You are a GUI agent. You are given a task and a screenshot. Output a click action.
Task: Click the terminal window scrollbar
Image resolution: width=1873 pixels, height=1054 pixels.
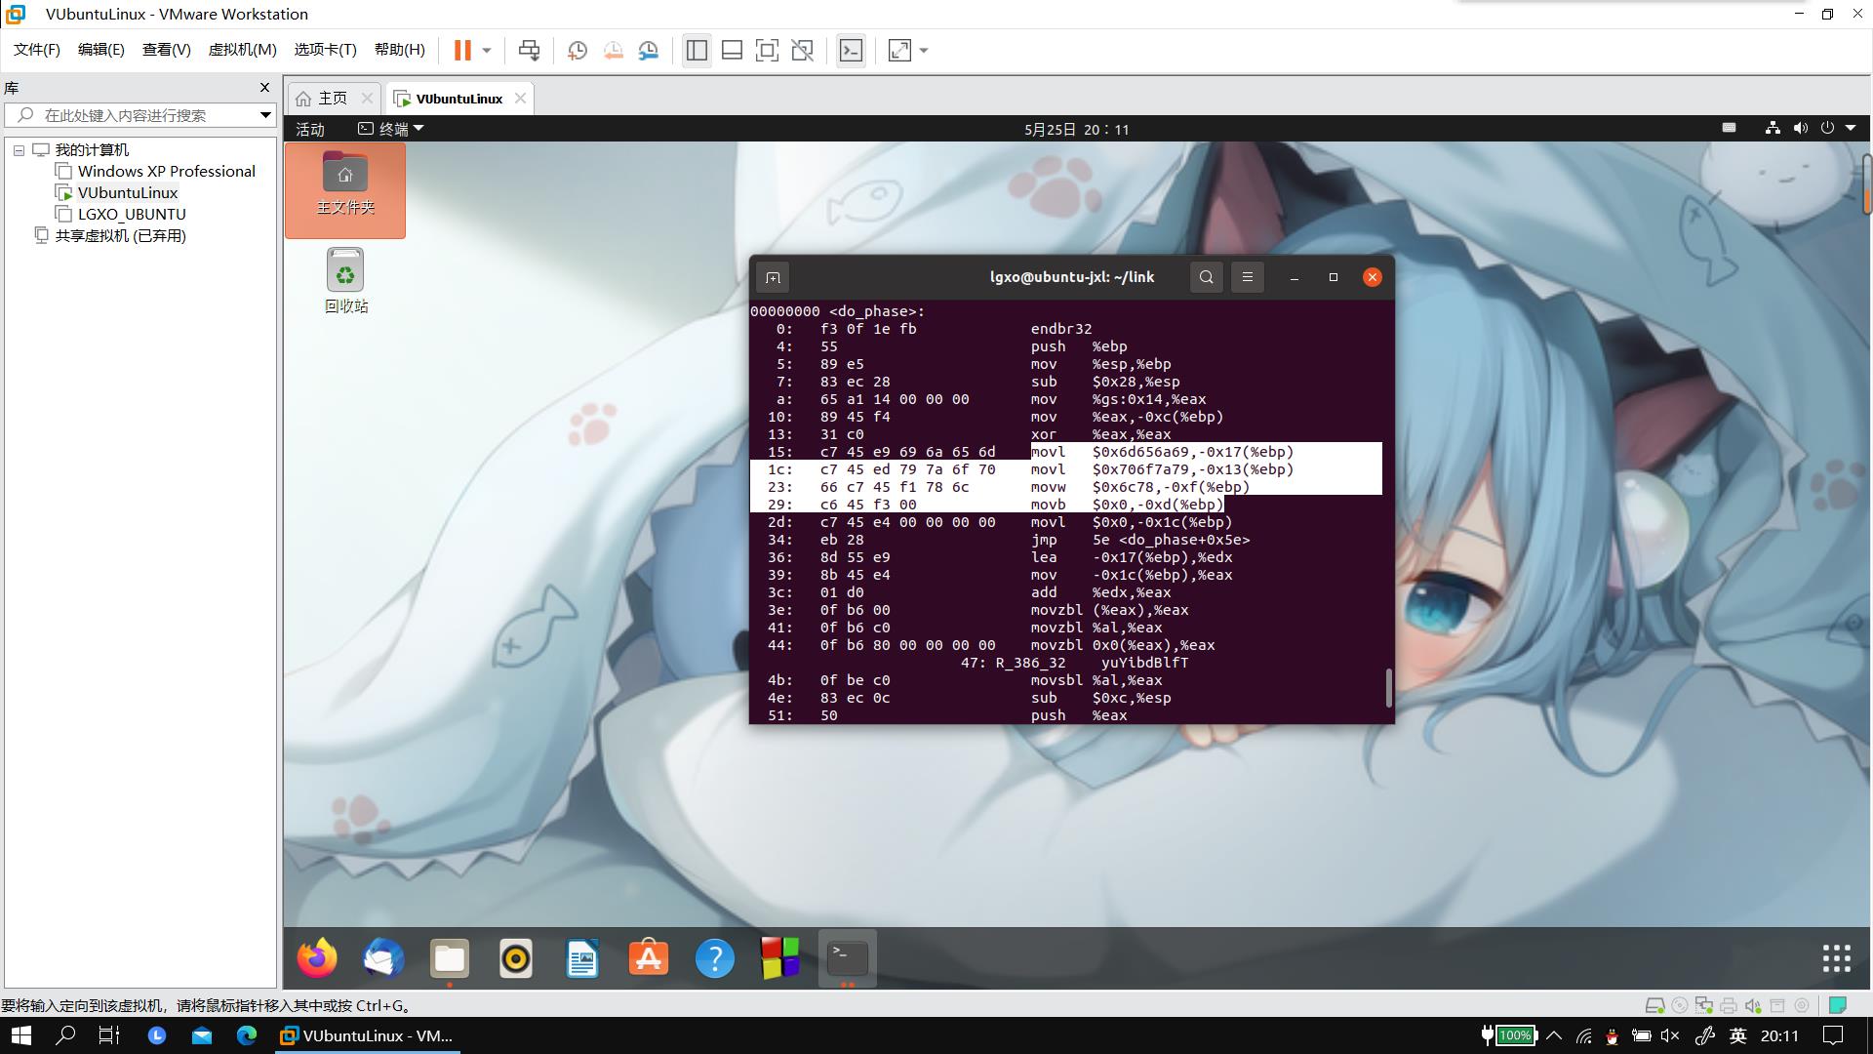(x=1388, y=687)
